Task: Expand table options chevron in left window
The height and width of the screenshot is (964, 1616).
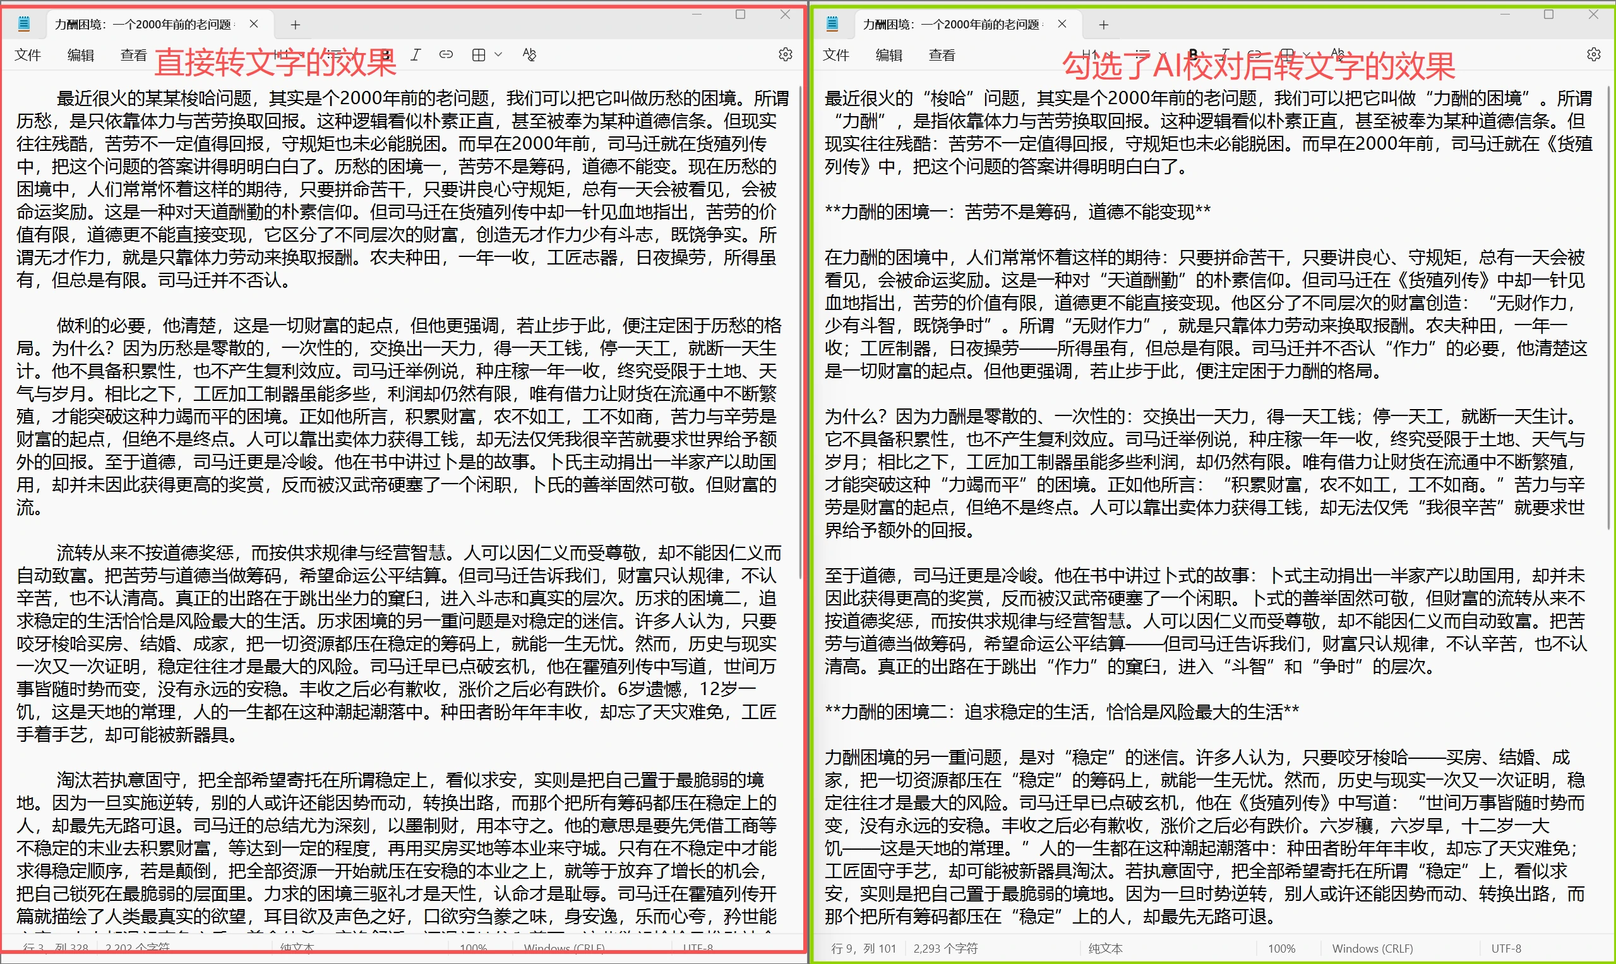Action: coord(498,55)
